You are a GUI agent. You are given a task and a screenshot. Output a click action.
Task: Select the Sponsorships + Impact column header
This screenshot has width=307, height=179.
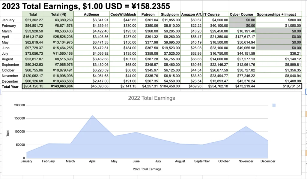(x=279, y=14)
